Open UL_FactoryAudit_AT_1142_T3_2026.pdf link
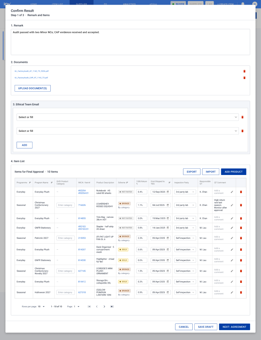The width and height of the screenshot is (261, 340). [x=32, y=71]
